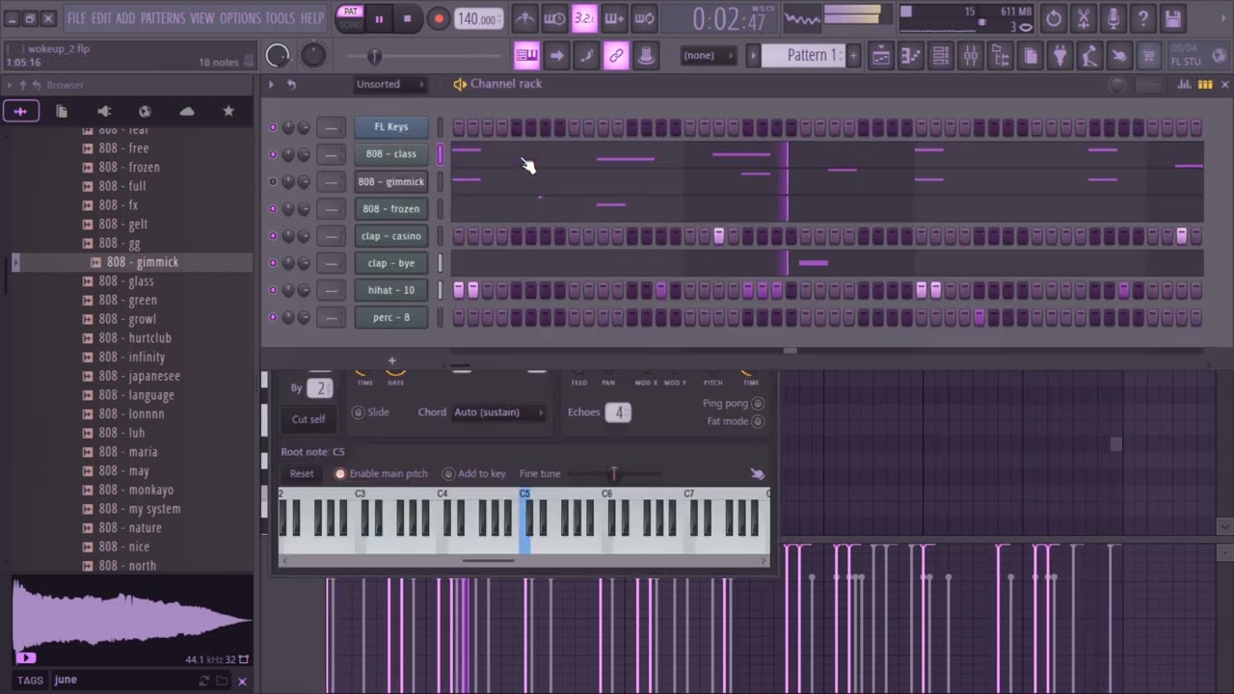1234x694 pixels.
Task: Click the microphone recording icon
Action: 1113,18
